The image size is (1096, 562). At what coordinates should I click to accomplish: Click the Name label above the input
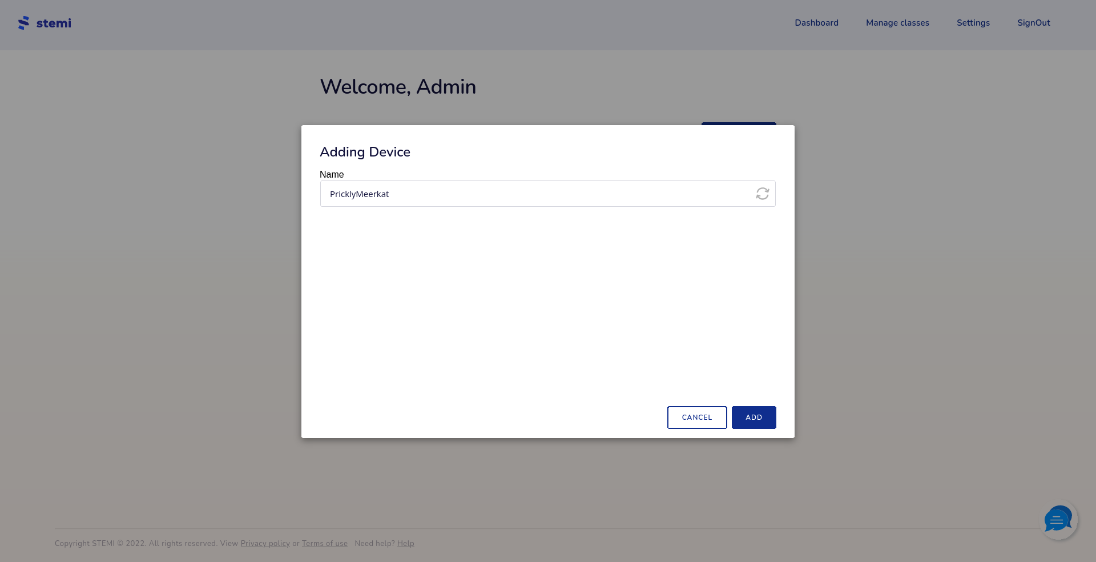[x=332, y=174]
